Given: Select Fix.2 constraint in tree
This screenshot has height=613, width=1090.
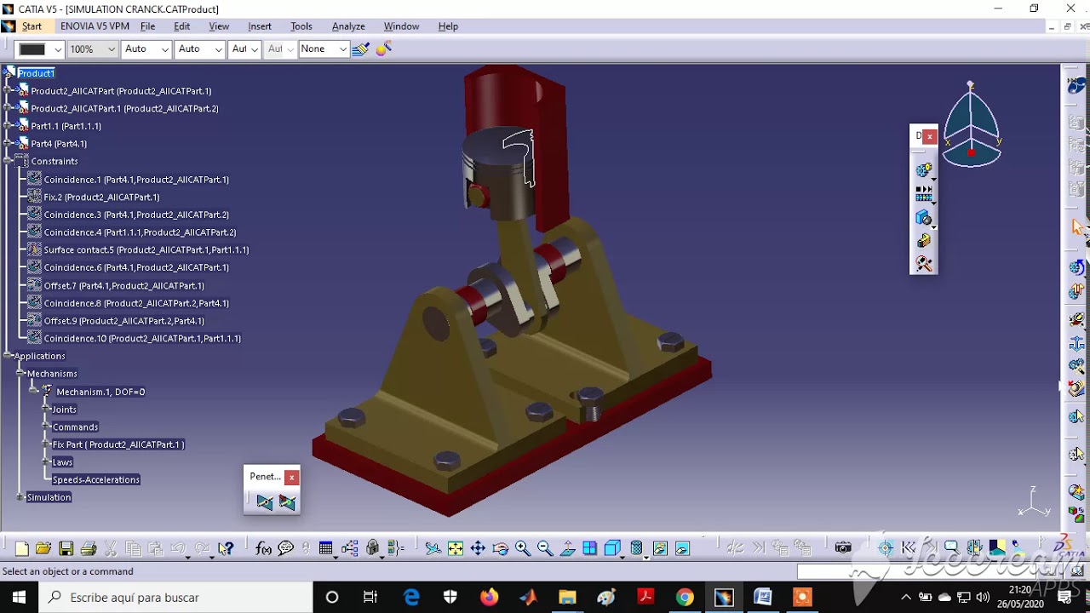Looking at the screenshot, I should 101,198.
